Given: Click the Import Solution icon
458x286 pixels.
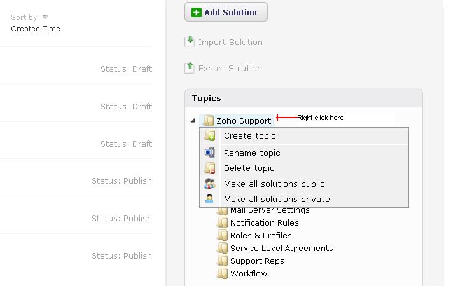Looking at the screenshot, I should 189,42.
